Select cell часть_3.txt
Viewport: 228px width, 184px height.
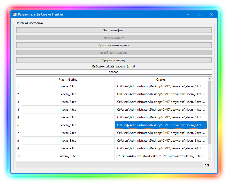(x=68, y=102)
